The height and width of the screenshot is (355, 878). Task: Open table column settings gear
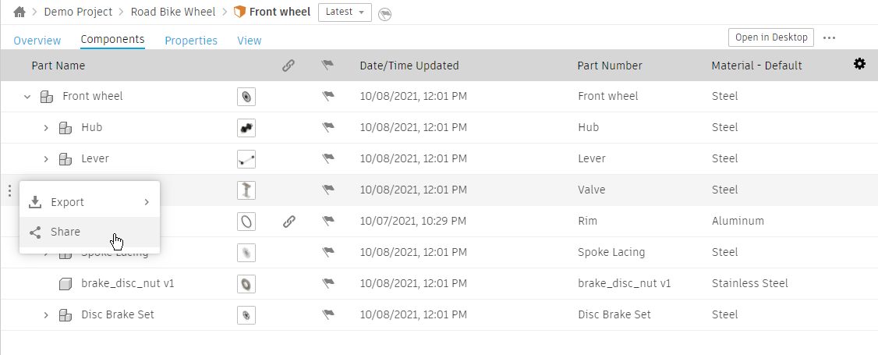[859, 64]
